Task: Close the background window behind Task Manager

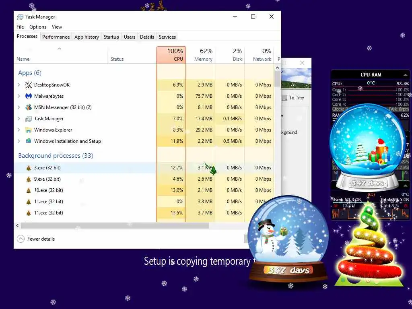Action: click(x=302, y=63)
